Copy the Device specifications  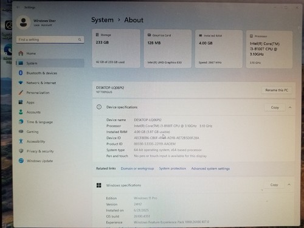pyautogui.click(x=275, y=108)
